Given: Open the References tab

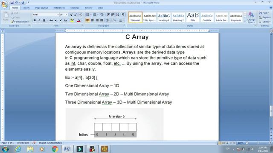Looking at the screenshot, I should (59, 8).
